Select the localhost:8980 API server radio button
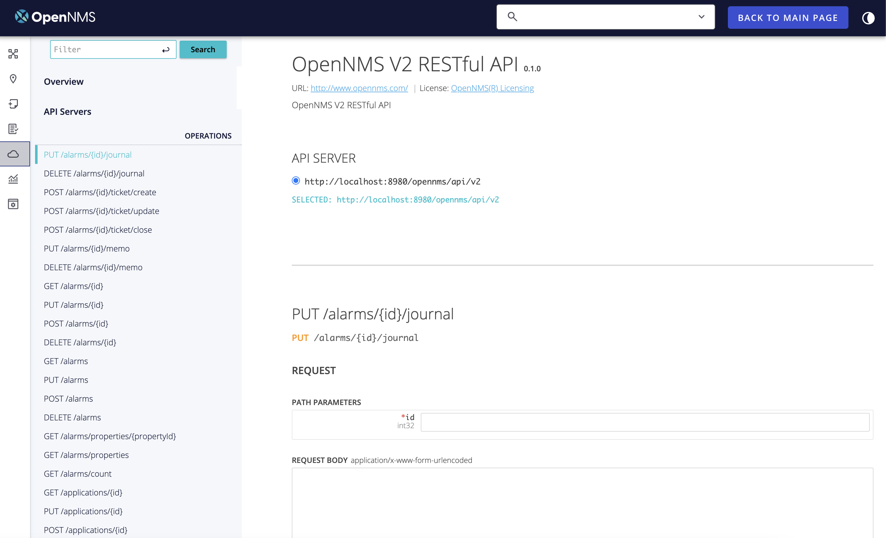 click(x=296, y=181)
